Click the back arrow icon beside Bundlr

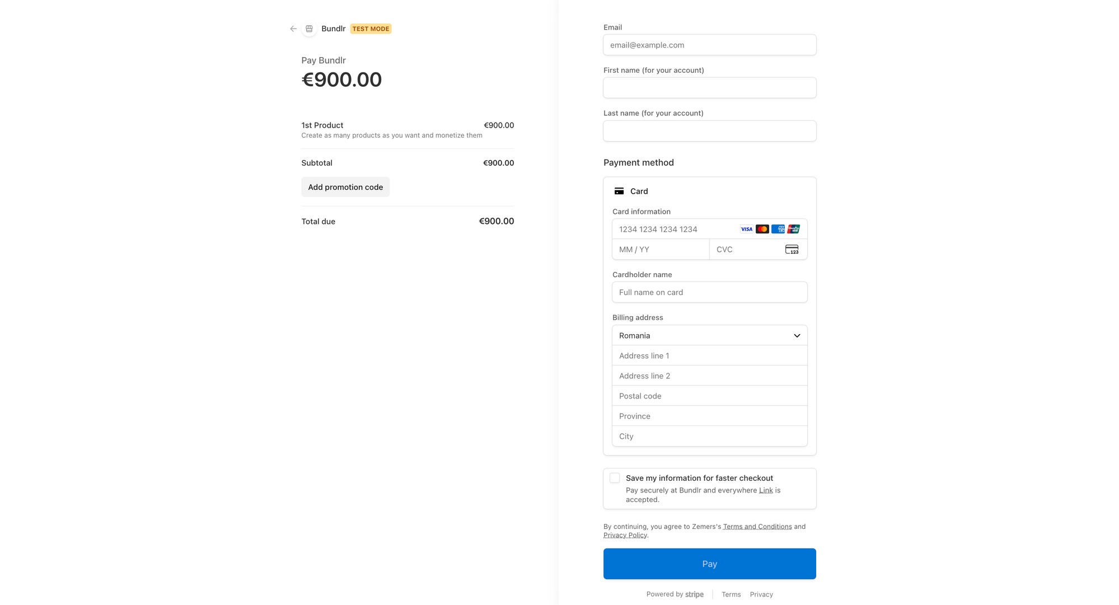tap(293, 29)
